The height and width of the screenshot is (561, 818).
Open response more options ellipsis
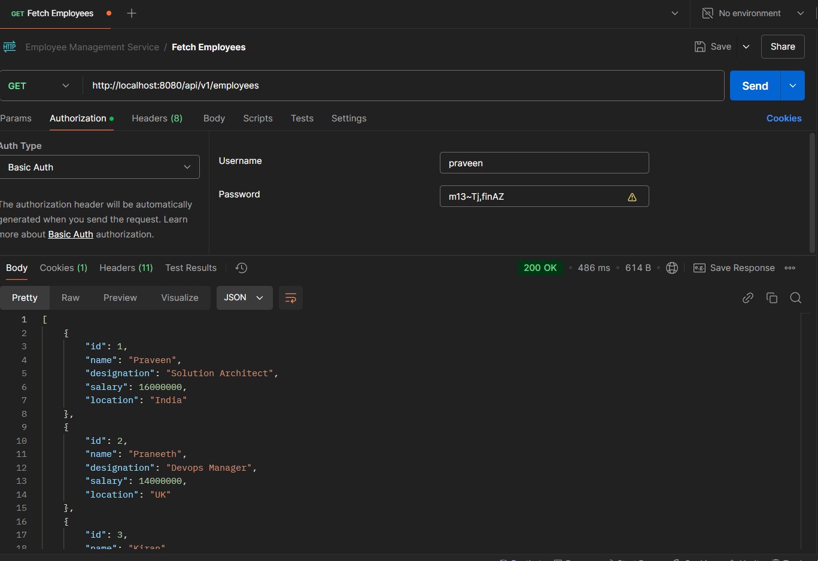point(790,268)
